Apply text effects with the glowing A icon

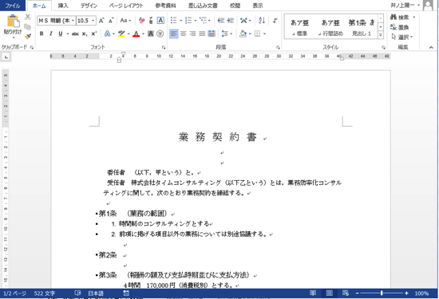pos(107,33)
